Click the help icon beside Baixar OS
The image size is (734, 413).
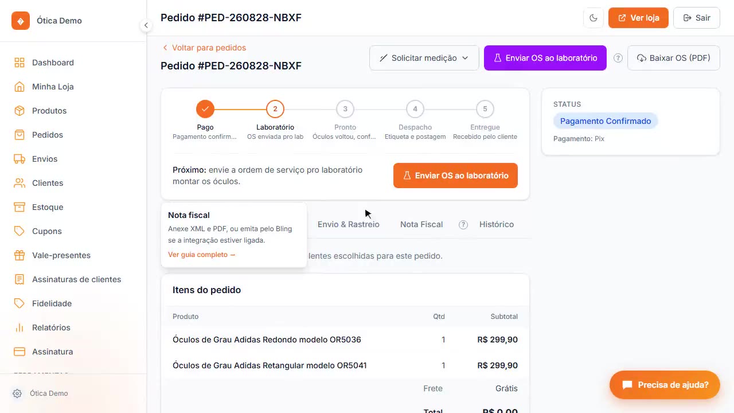[x=618, y=58]
